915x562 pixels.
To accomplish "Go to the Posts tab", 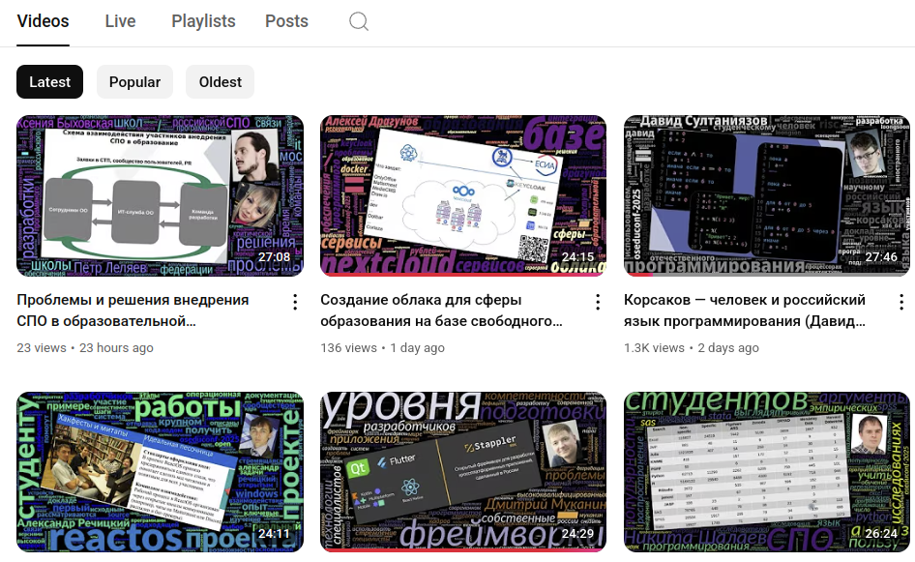I will [x=286, y=21].
